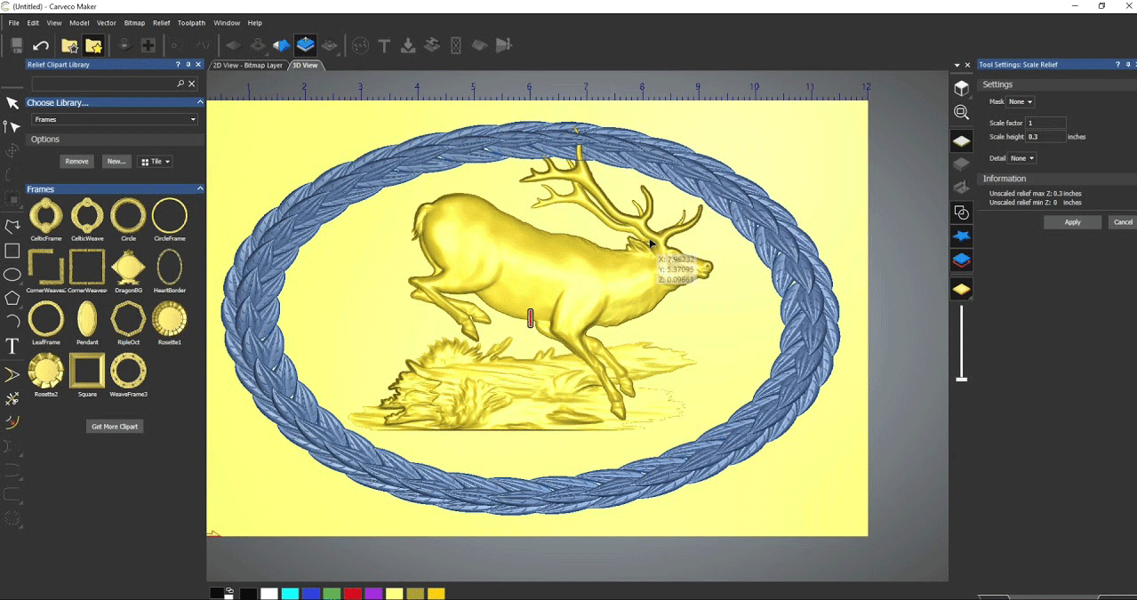Open the Mask dropdown
This screenshot has width=1137, height=600.
pos(1021,102)
